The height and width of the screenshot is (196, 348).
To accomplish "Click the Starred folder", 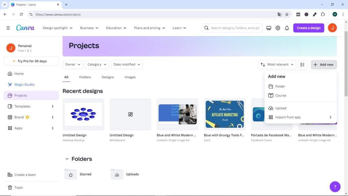I will pyautogui.click(x=78, y=174).
